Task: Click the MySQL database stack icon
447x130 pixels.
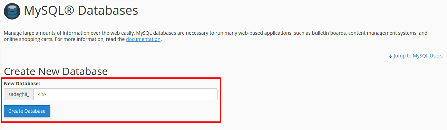Action: tap(12, 11)
